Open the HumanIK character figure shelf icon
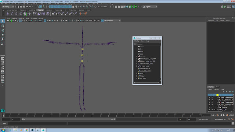Screen dimensions: 235x132 29,14
